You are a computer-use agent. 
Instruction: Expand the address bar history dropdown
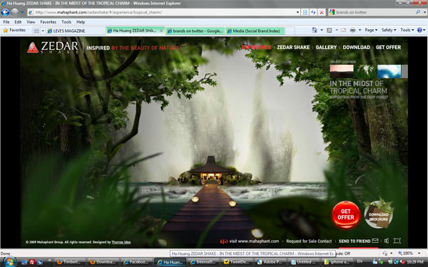[x=297, y=12]
